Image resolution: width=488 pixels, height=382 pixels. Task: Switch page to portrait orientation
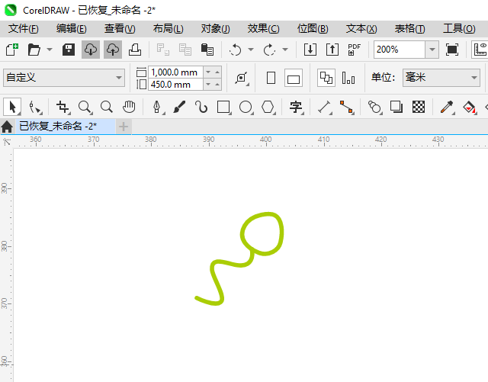pos(271,78)
